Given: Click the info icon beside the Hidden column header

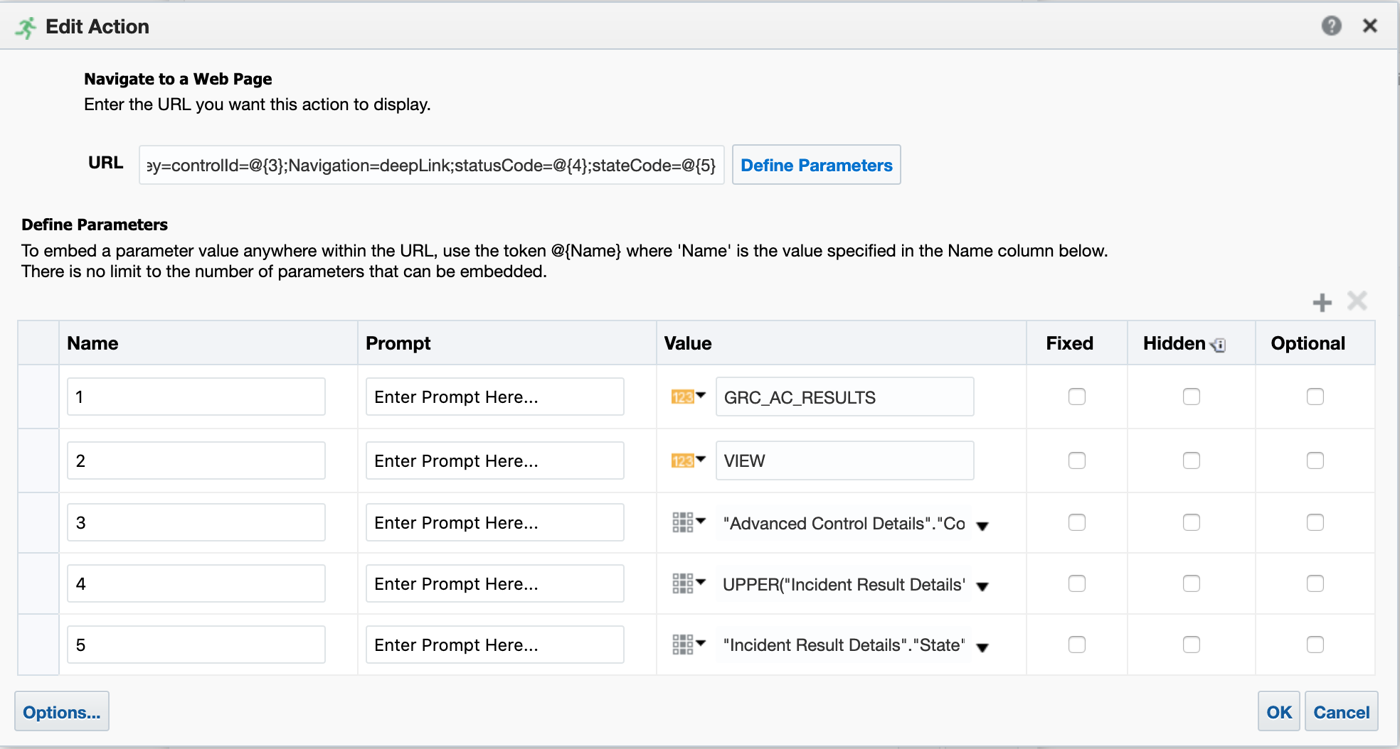Looking at the screenshot, I should (1219, 344).
